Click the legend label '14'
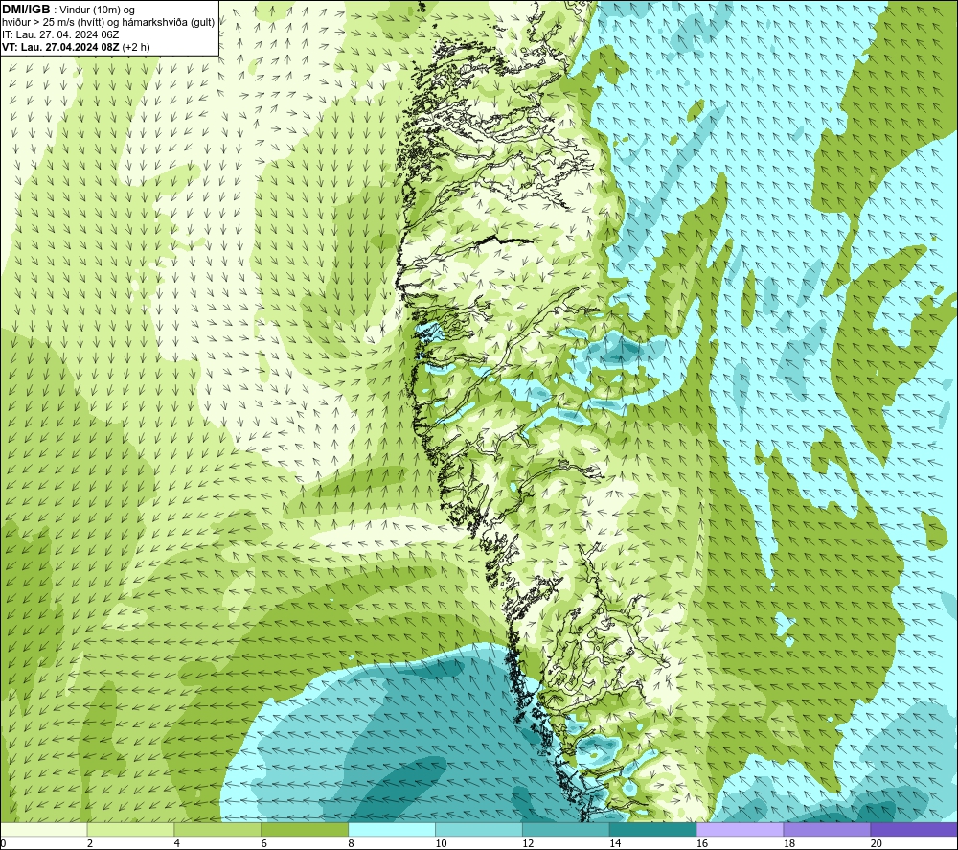The width and height of the screenshot is (958, 850). (x=615, y=843)
